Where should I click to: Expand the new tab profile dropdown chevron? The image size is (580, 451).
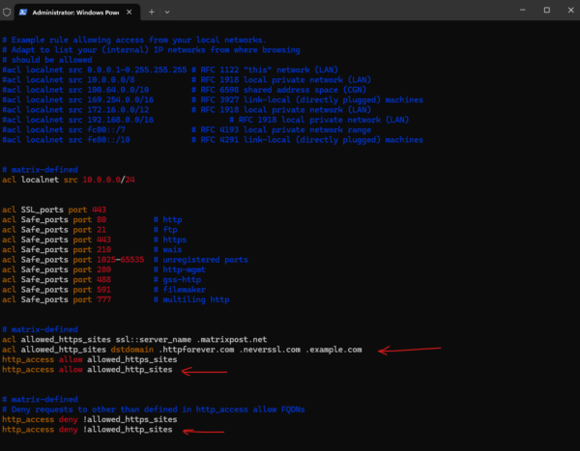tap(167, 13)
